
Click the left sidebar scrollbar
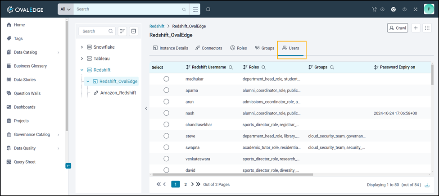67,75
